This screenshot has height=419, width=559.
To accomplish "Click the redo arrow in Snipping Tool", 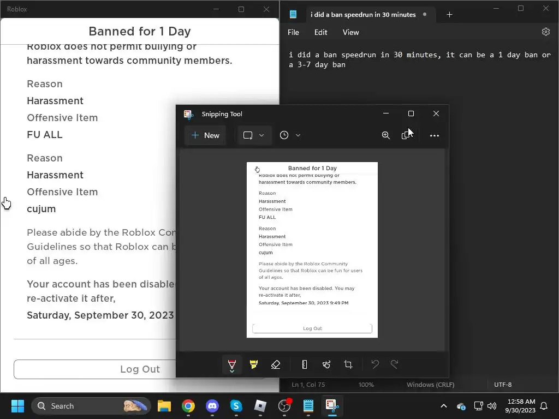I will coord(395,364).
